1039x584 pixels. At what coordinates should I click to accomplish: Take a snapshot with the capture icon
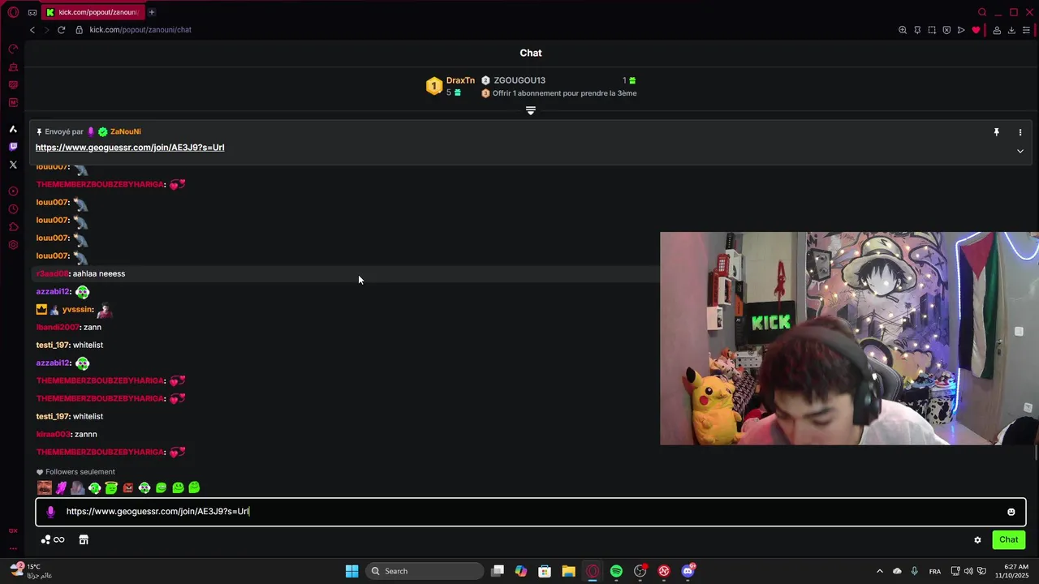point(932,30)
